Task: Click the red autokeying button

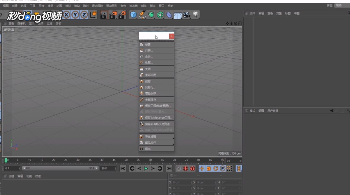Action: (185, 168)
